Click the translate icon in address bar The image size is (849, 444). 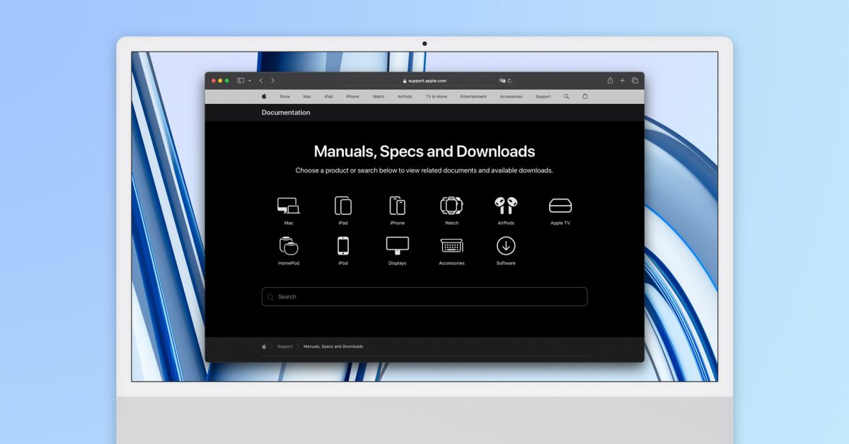502,81
